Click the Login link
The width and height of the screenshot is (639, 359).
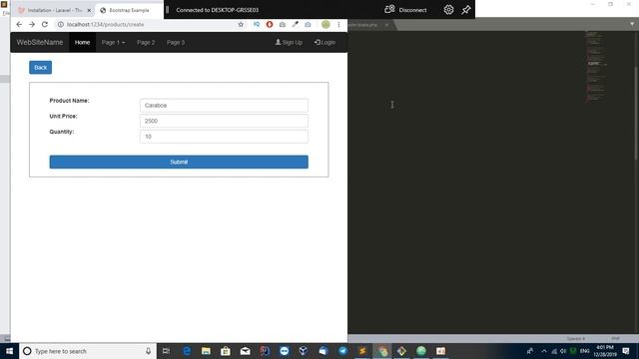pos(324,42)
